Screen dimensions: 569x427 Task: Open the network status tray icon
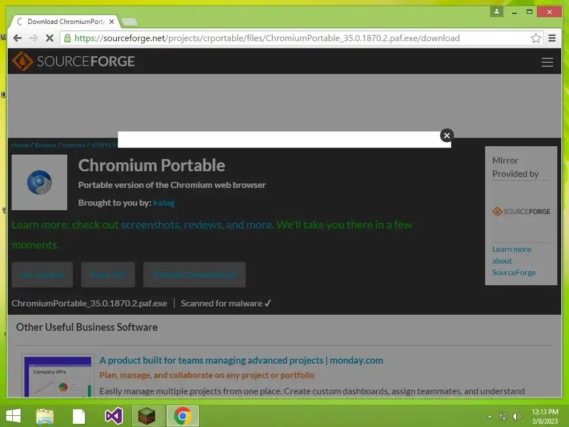503,416
